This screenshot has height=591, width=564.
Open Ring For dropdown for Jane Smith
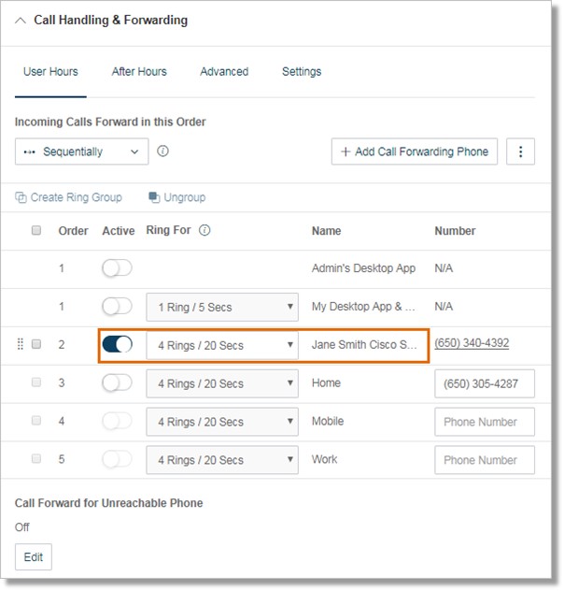point(222,345)
